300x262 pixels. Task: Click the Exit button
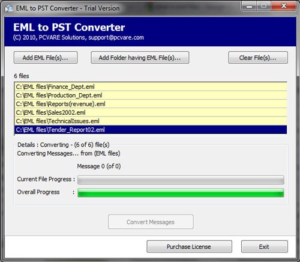click(264, 246)
